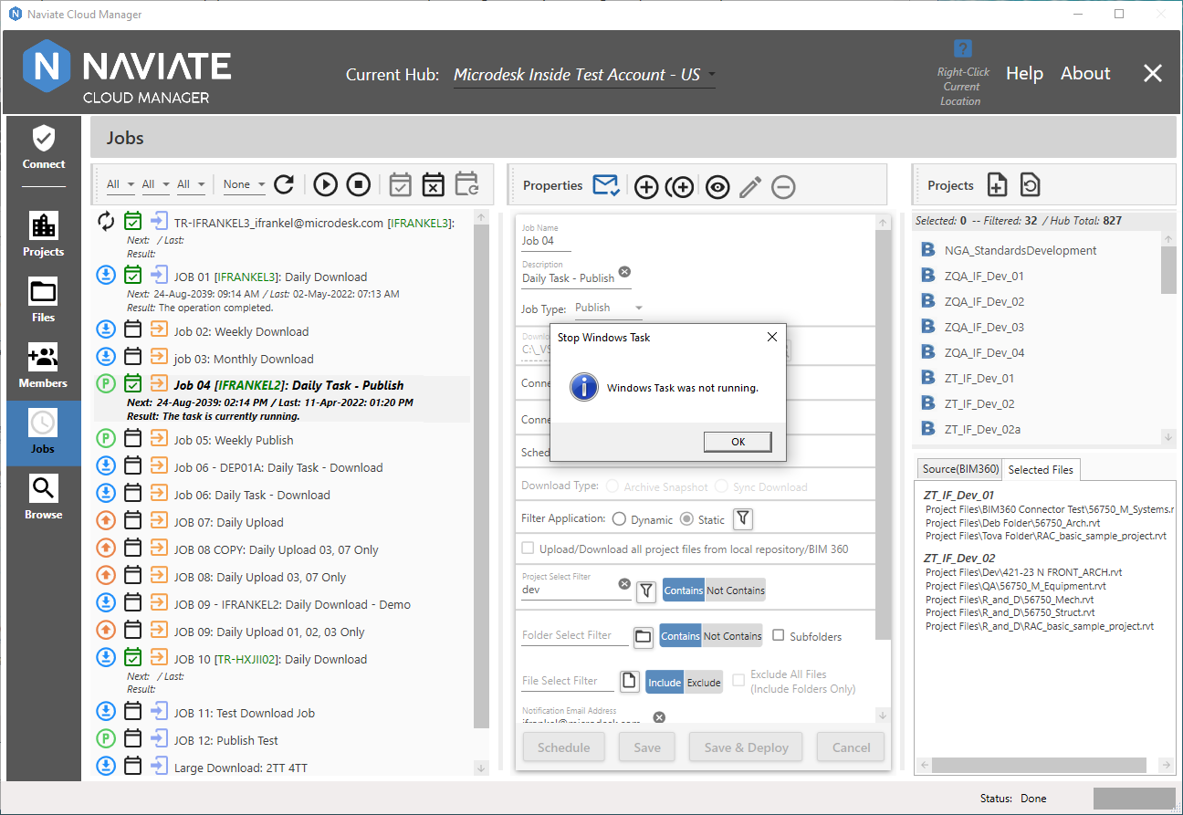Select NGA_StandardsDevelopment project
Image resolution: width=1183 pixels, height=815 pixels.
coord(1021,250)
